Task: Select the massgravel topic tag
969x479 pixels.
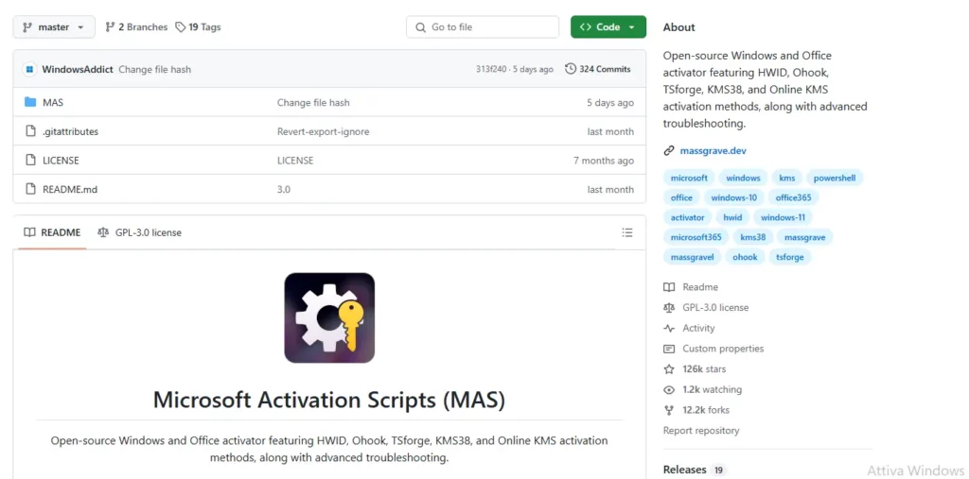Action: [692, 257]
